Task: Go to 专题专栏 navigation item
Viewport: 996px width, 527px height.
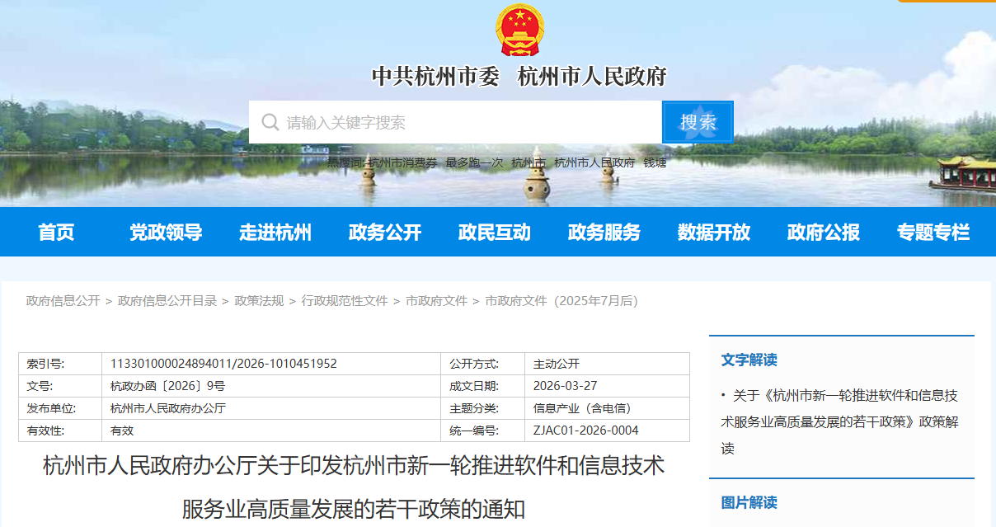Action: [x=933, y=233]
